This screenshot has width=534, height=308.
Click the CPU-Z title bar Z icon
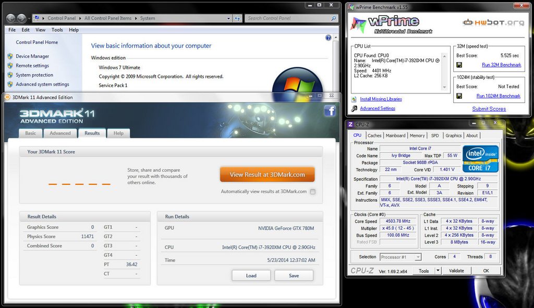point(350,124)
